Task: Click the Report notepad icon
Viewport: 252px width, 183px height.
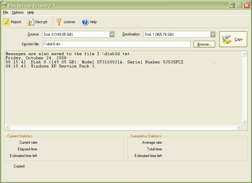Action: pyautogui.click(x=6, y=22)
